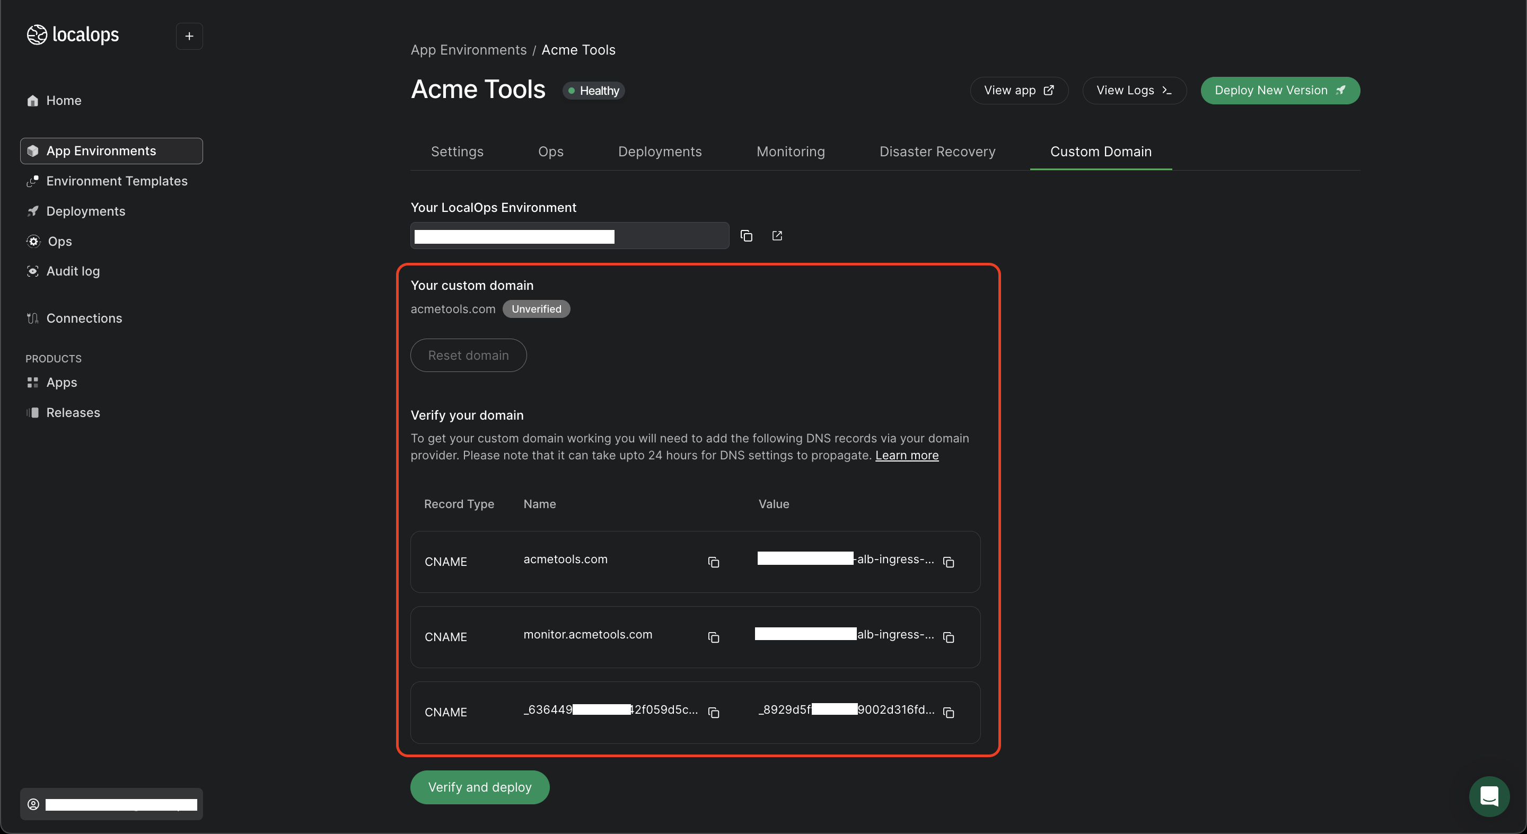1527x834 pixels.
Task: Copy the acmetools.com record name
Action: point(714,562)
